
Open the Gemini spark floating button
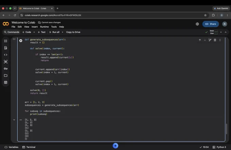(115, 146)
